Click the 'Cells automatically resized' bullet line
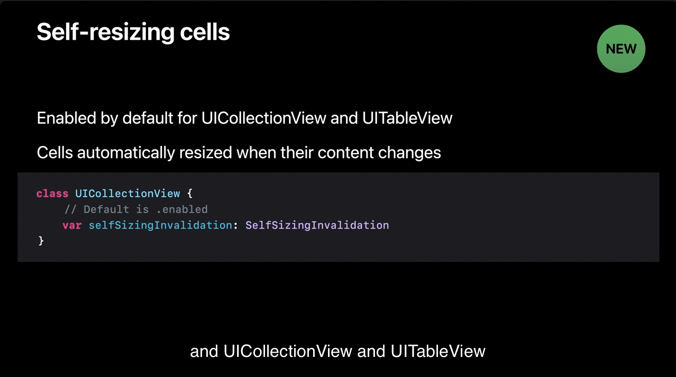 239,153
